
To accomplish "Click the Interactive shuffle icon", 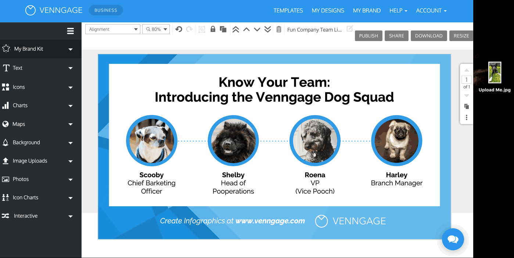I will pos(6,216).
